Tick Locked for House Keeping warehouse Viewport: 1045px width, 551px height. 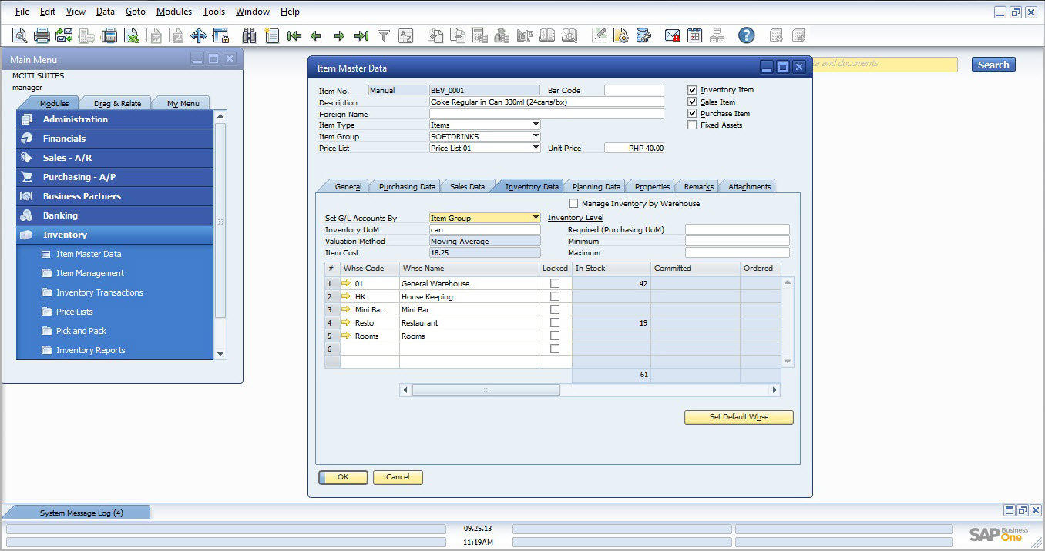(x=555, y=296)
